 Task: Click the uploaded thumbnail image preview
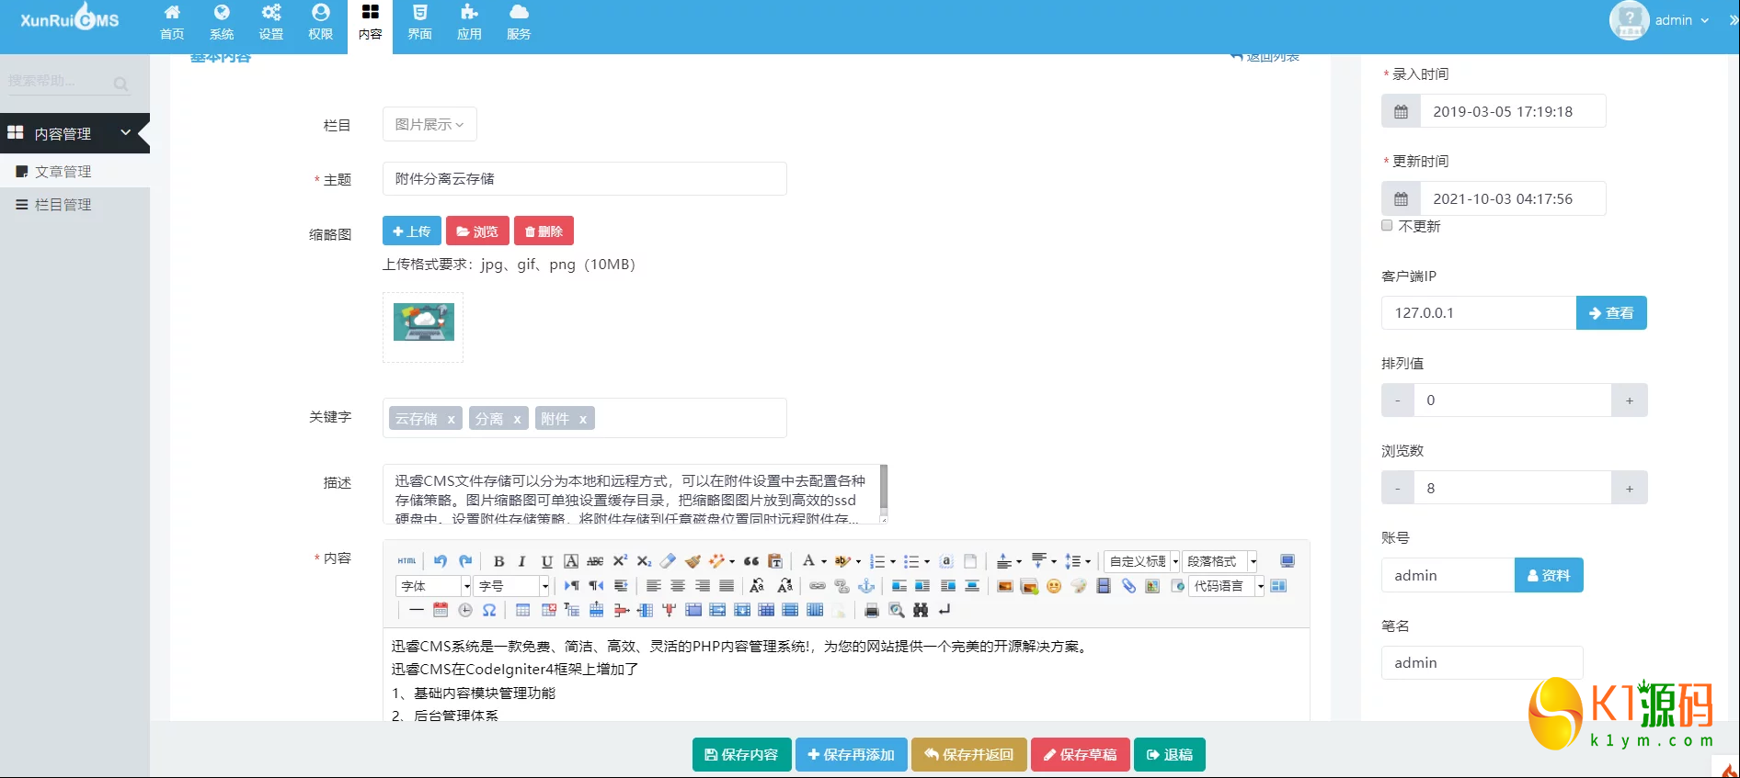(x=423, y=322)
